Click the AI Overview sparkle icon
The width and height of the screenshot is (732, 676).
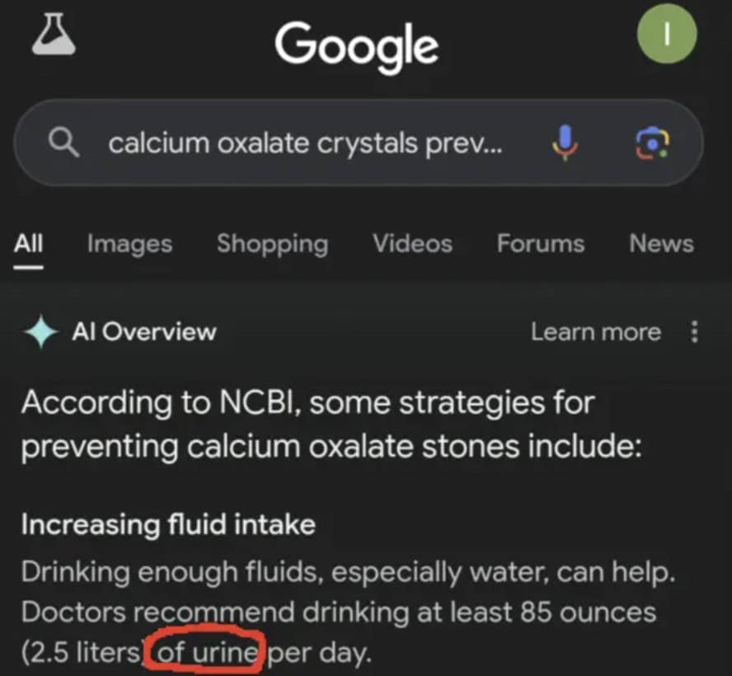pos(40,332)
